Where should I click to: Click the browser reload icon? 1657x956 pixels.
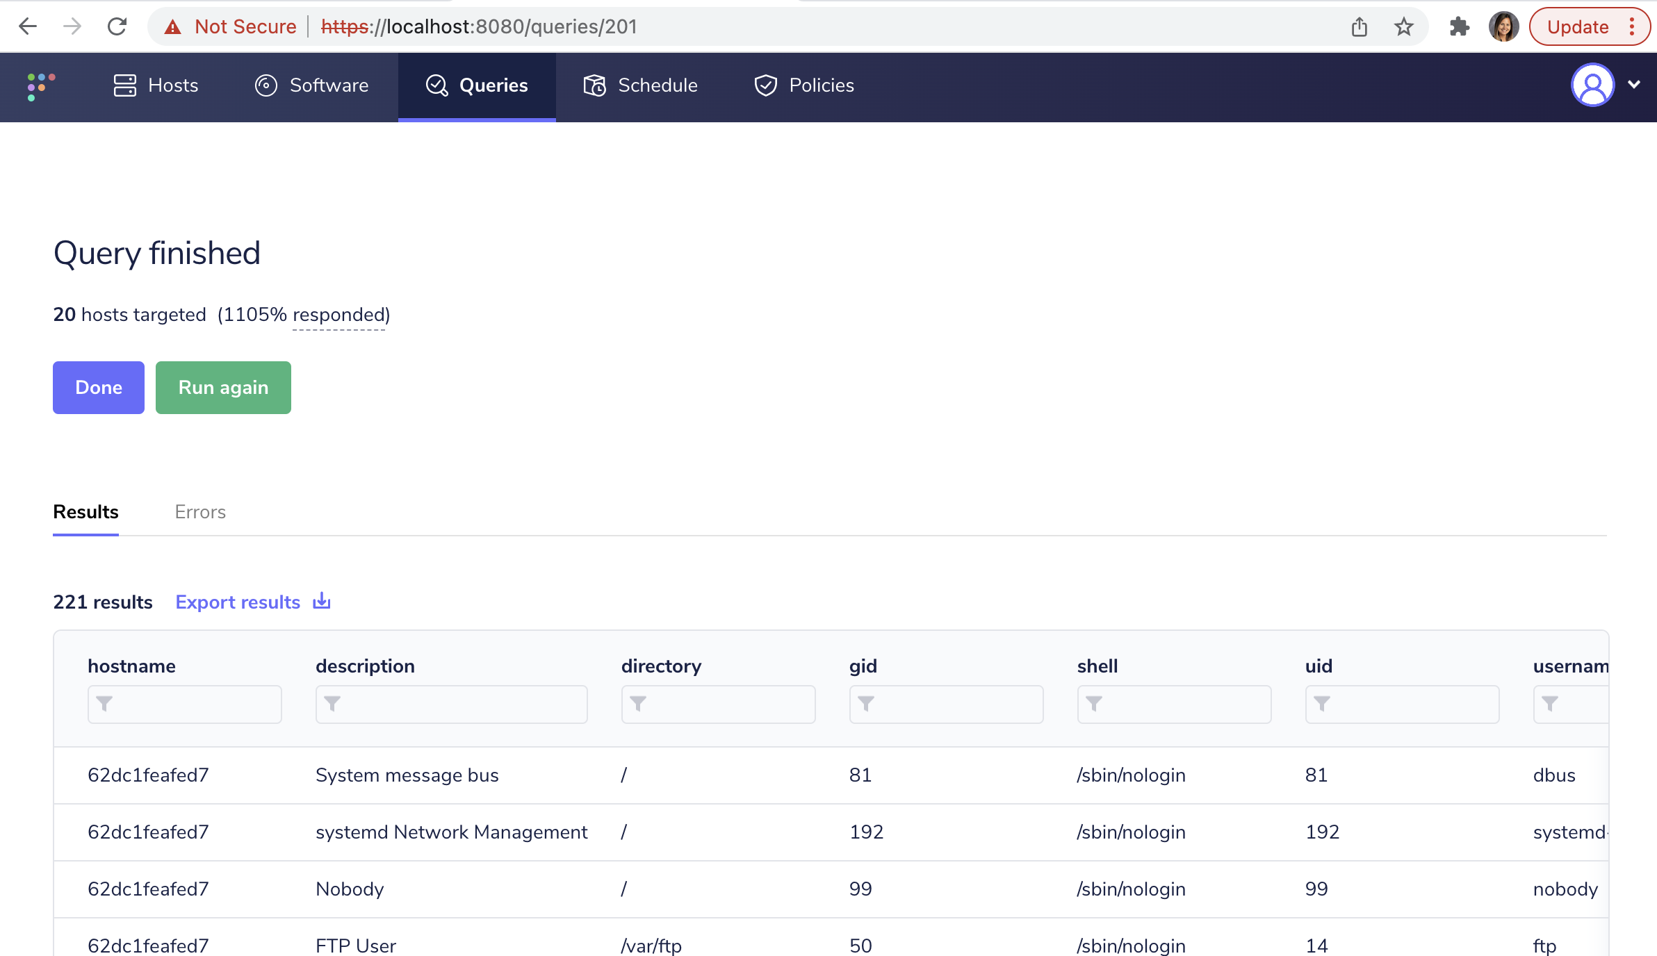[x=117, y=26]
